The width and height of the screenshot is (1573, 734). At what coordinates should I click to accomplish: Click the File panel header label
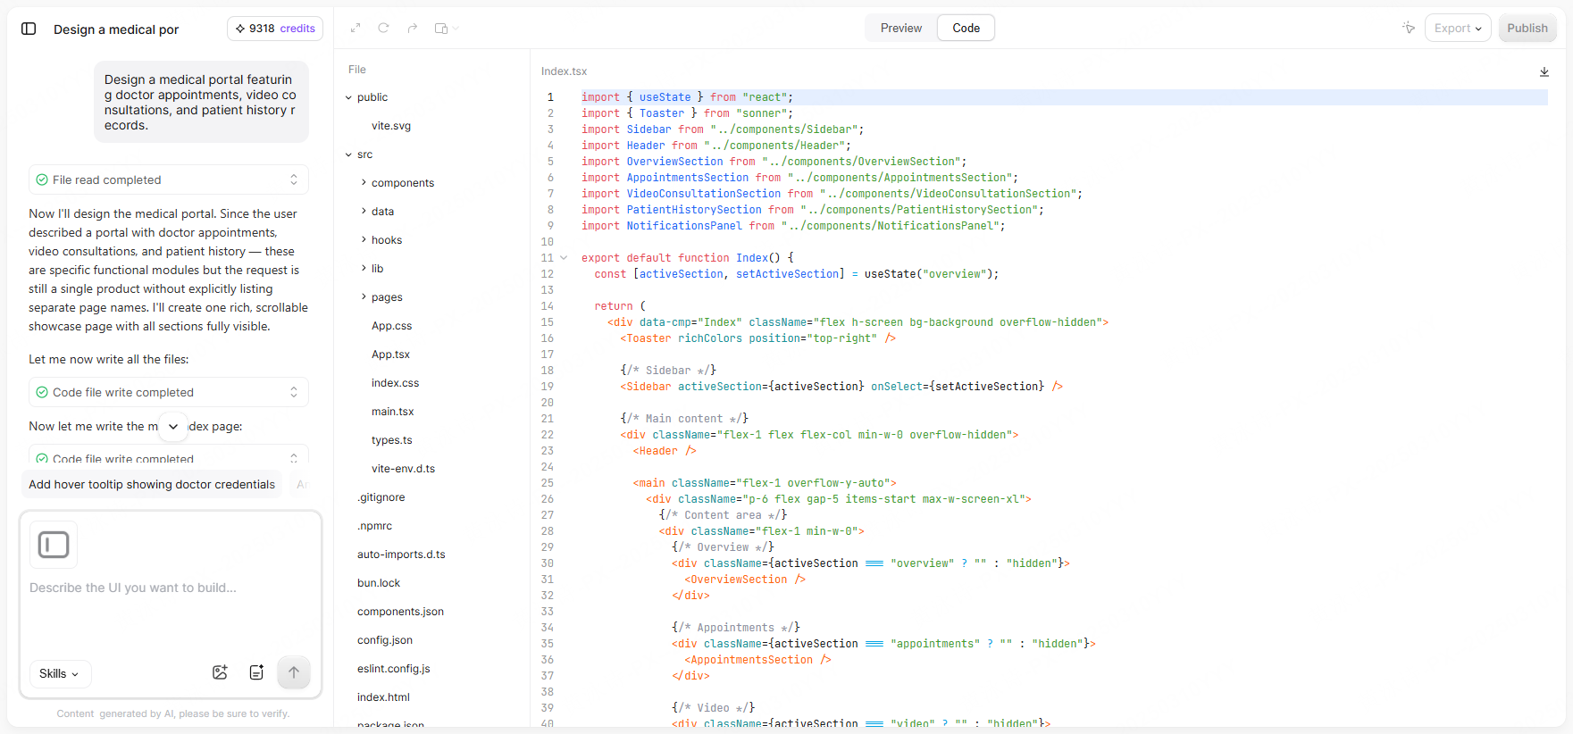[x=357, y=70]
